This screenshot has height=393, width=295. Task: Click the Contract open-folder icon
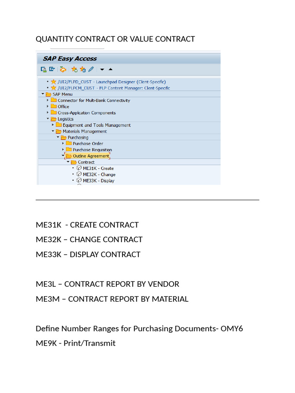[74, 162]
